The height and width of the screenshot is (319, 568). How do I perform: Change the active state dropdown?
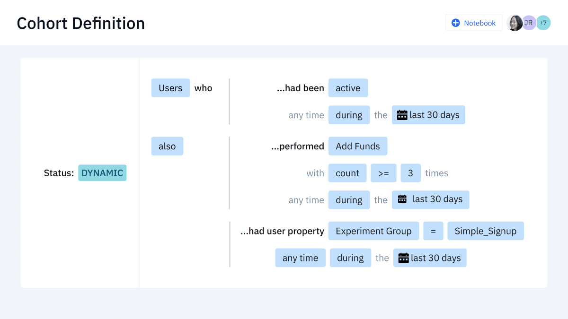coord(348,88)
